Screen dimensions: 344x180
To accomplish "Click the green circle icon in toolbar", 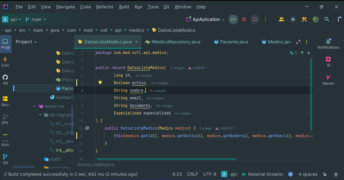I will point(293,19).
